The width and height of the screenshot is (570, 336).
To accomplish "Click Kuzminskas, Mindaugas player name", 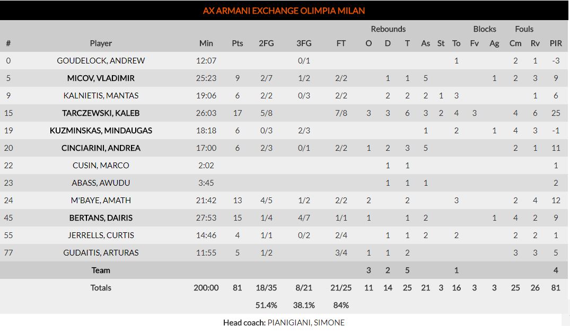I will [101, 131].
